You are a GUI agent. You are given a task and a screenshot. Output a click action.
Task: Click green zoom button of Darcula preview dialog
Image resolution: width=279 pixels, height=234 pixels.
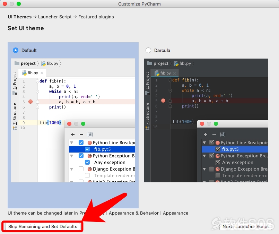216,124
